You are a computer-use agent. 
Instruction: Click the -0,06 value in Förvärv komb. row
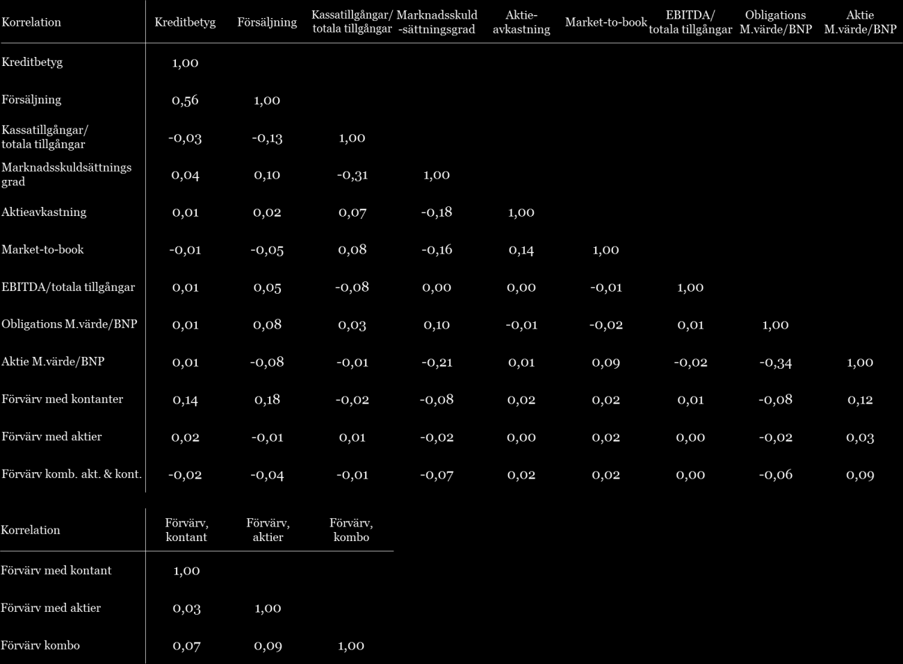pos(776,475)
